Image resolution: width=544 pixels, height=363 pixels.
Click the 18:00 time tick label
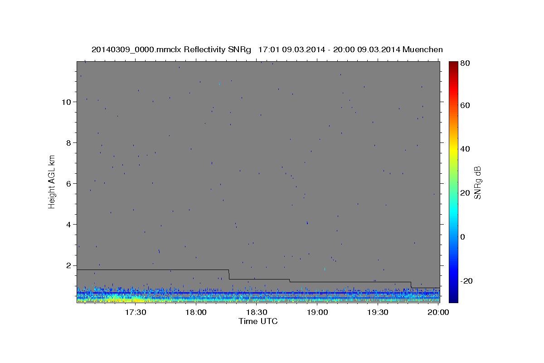click(196, 312)
